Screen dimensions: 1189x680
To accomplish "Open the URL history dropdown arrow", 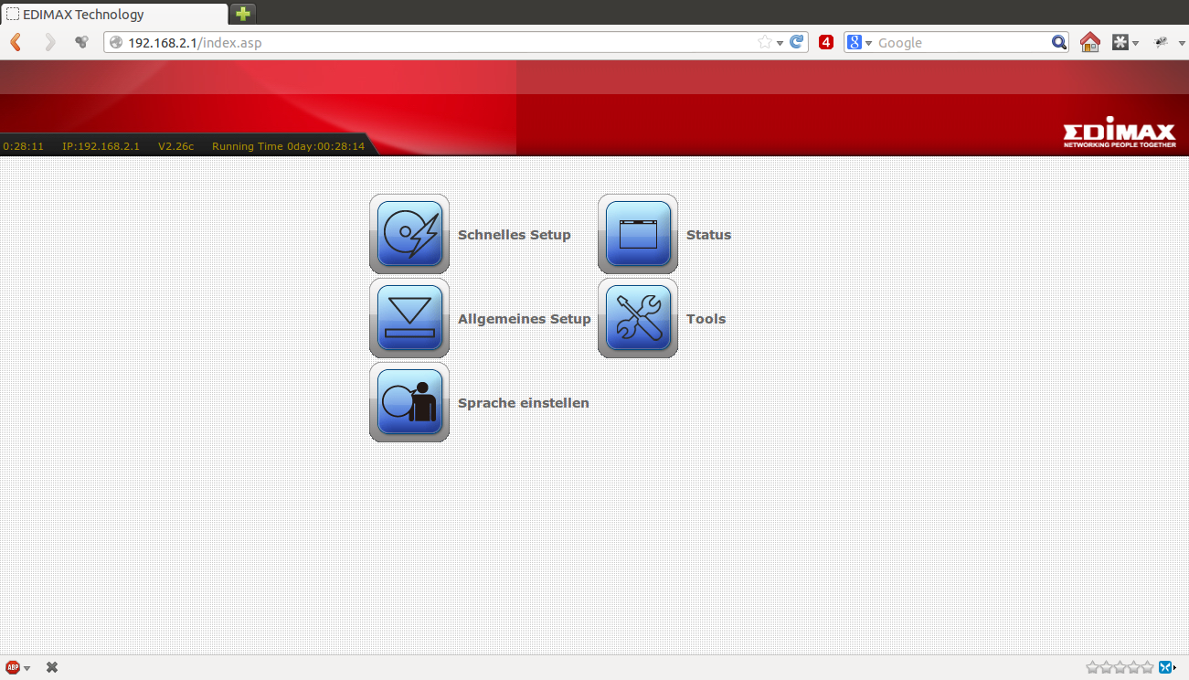I will 780,43.
